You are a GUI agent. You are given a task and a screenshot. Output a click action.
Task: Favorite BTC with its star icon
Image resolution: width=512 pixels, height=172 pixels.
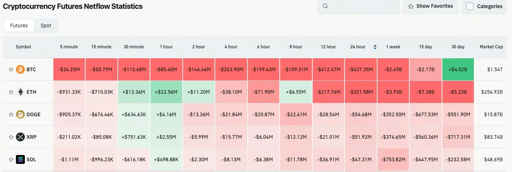point(11,69)
